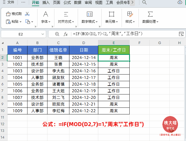Open the Font (字体) letter A icon

click(46, 14)
